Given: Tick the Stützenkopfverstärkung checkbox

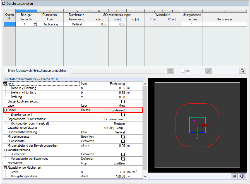Looking at the screenshot, I should pos(123,102).
